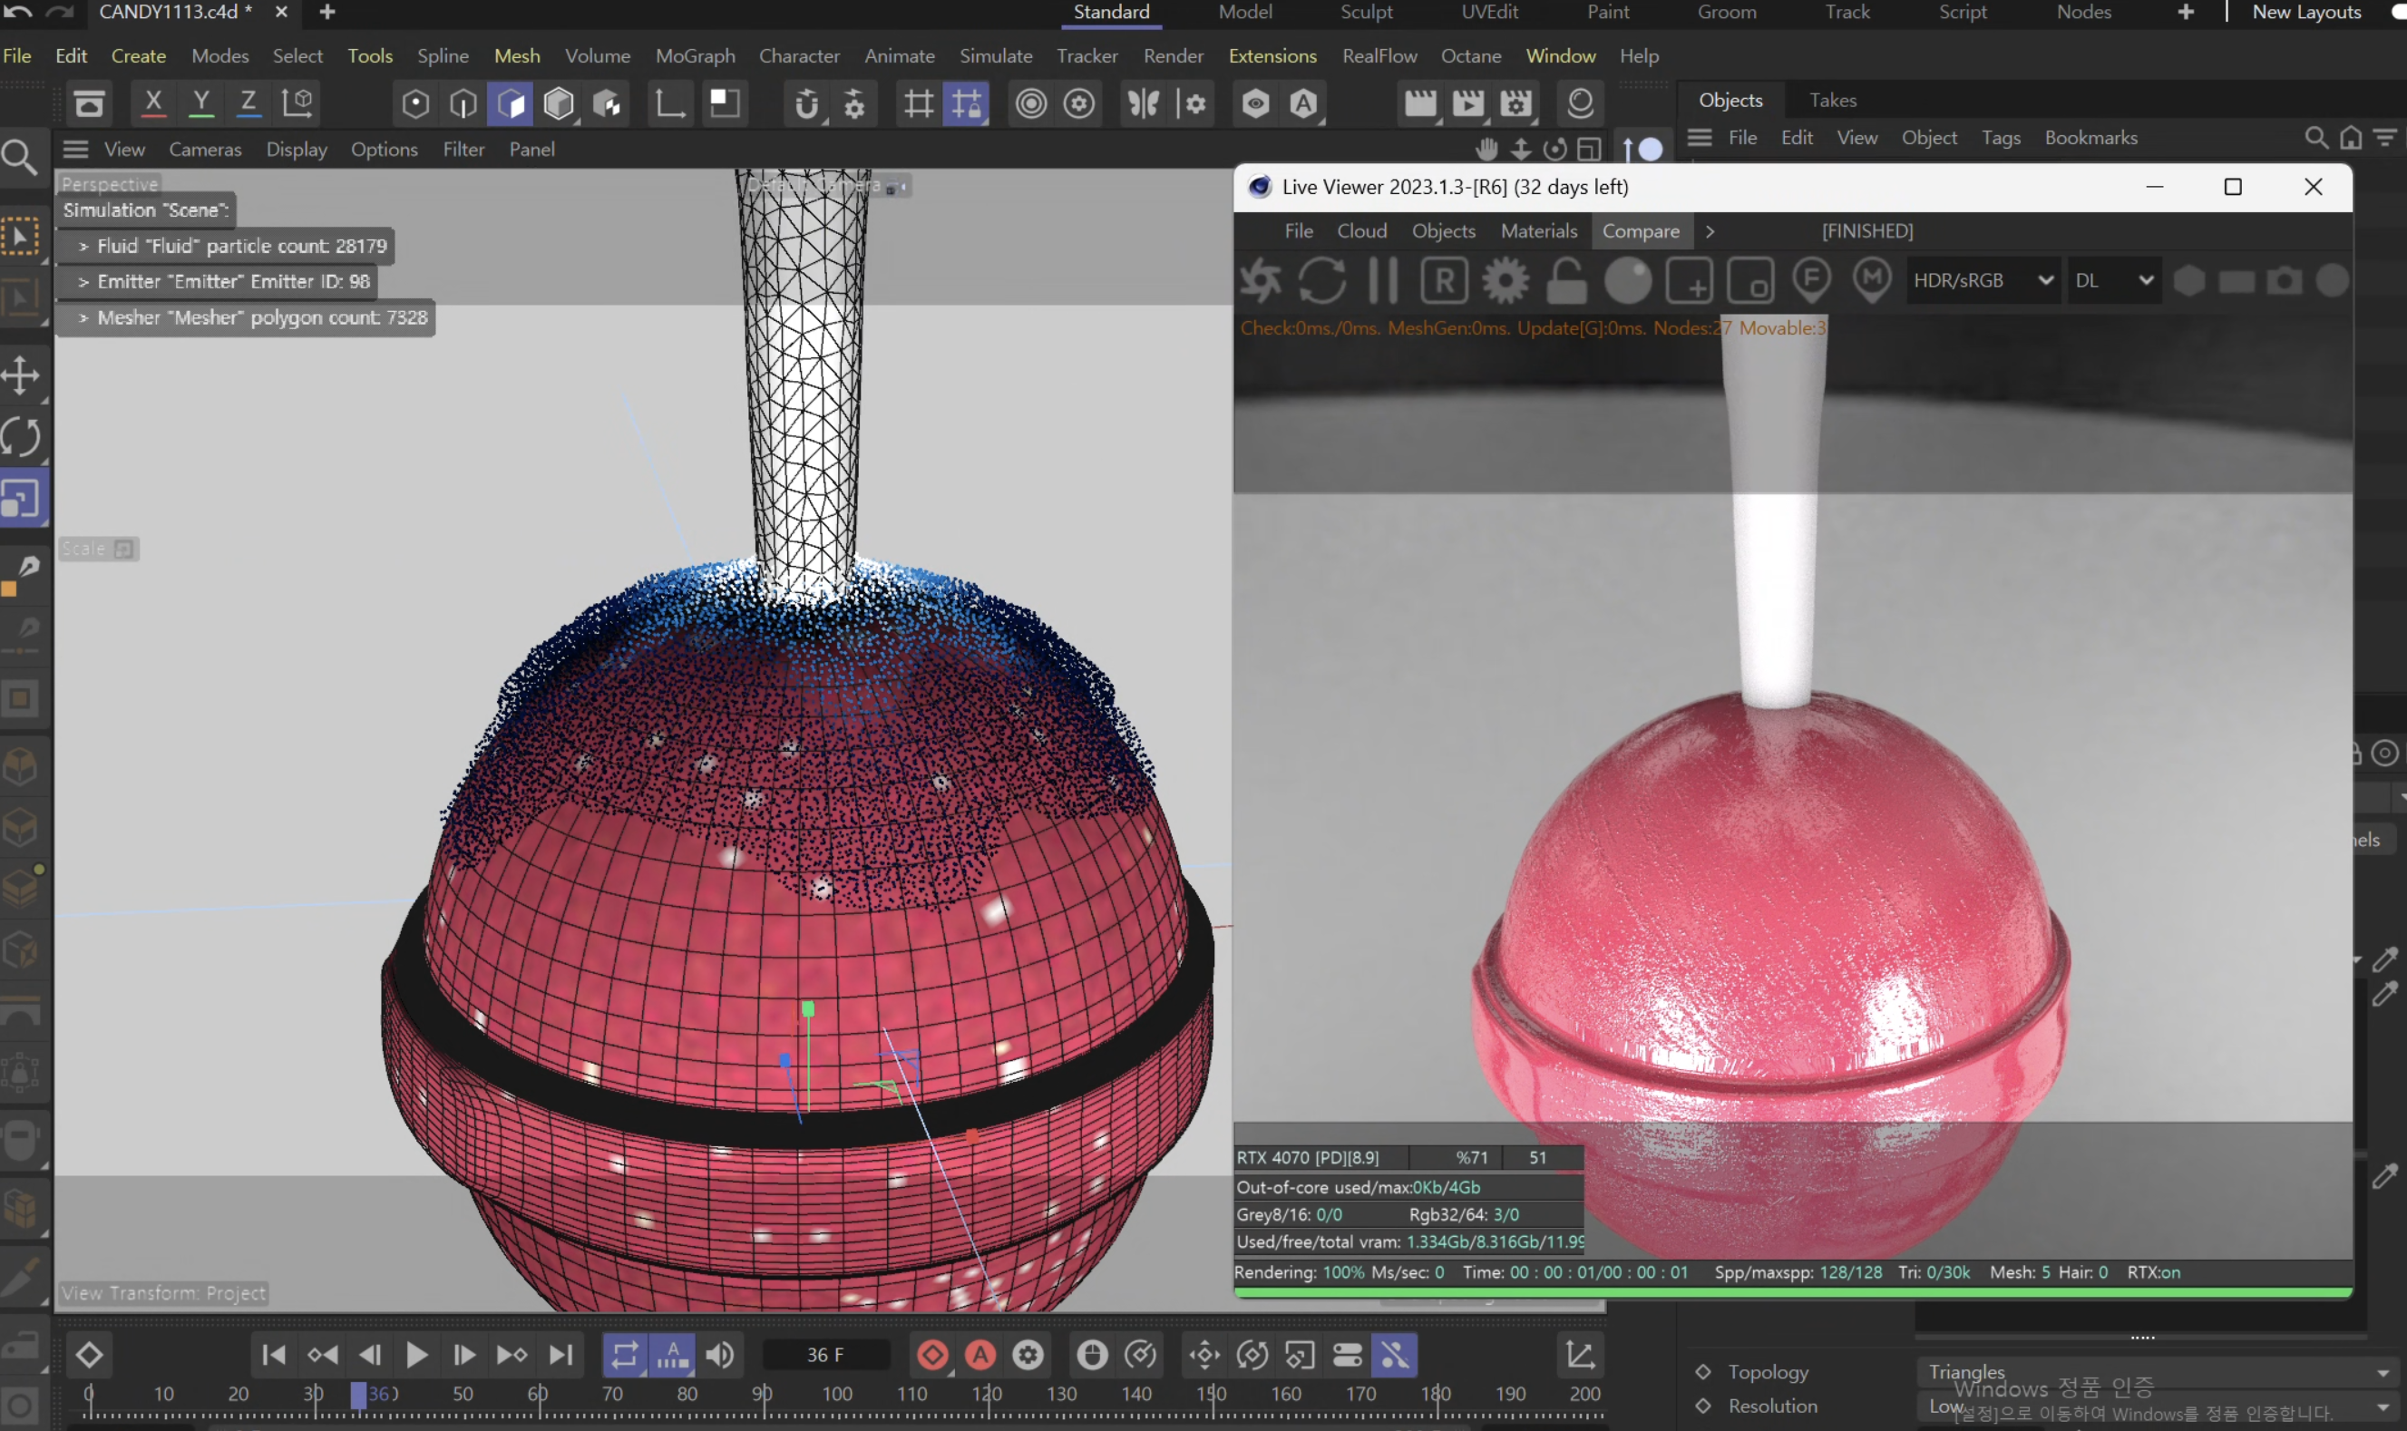Click the Octane restart render icon
The height and width of the screenshot is (1431, 2407).
(1322, 280)
